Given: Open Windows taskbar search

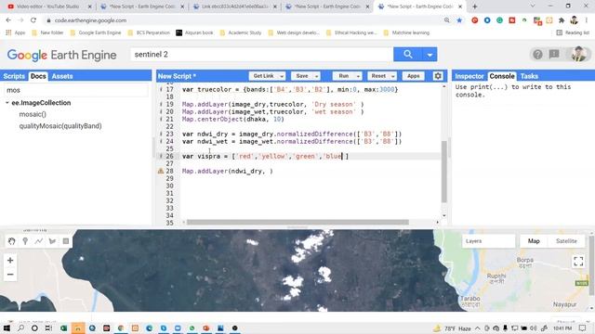Looking at the screenshot, I should (20, 328).
